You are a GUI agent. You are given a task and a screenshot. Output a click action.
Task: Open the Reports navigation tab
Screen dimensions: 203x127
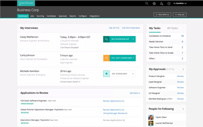point(73,16)
